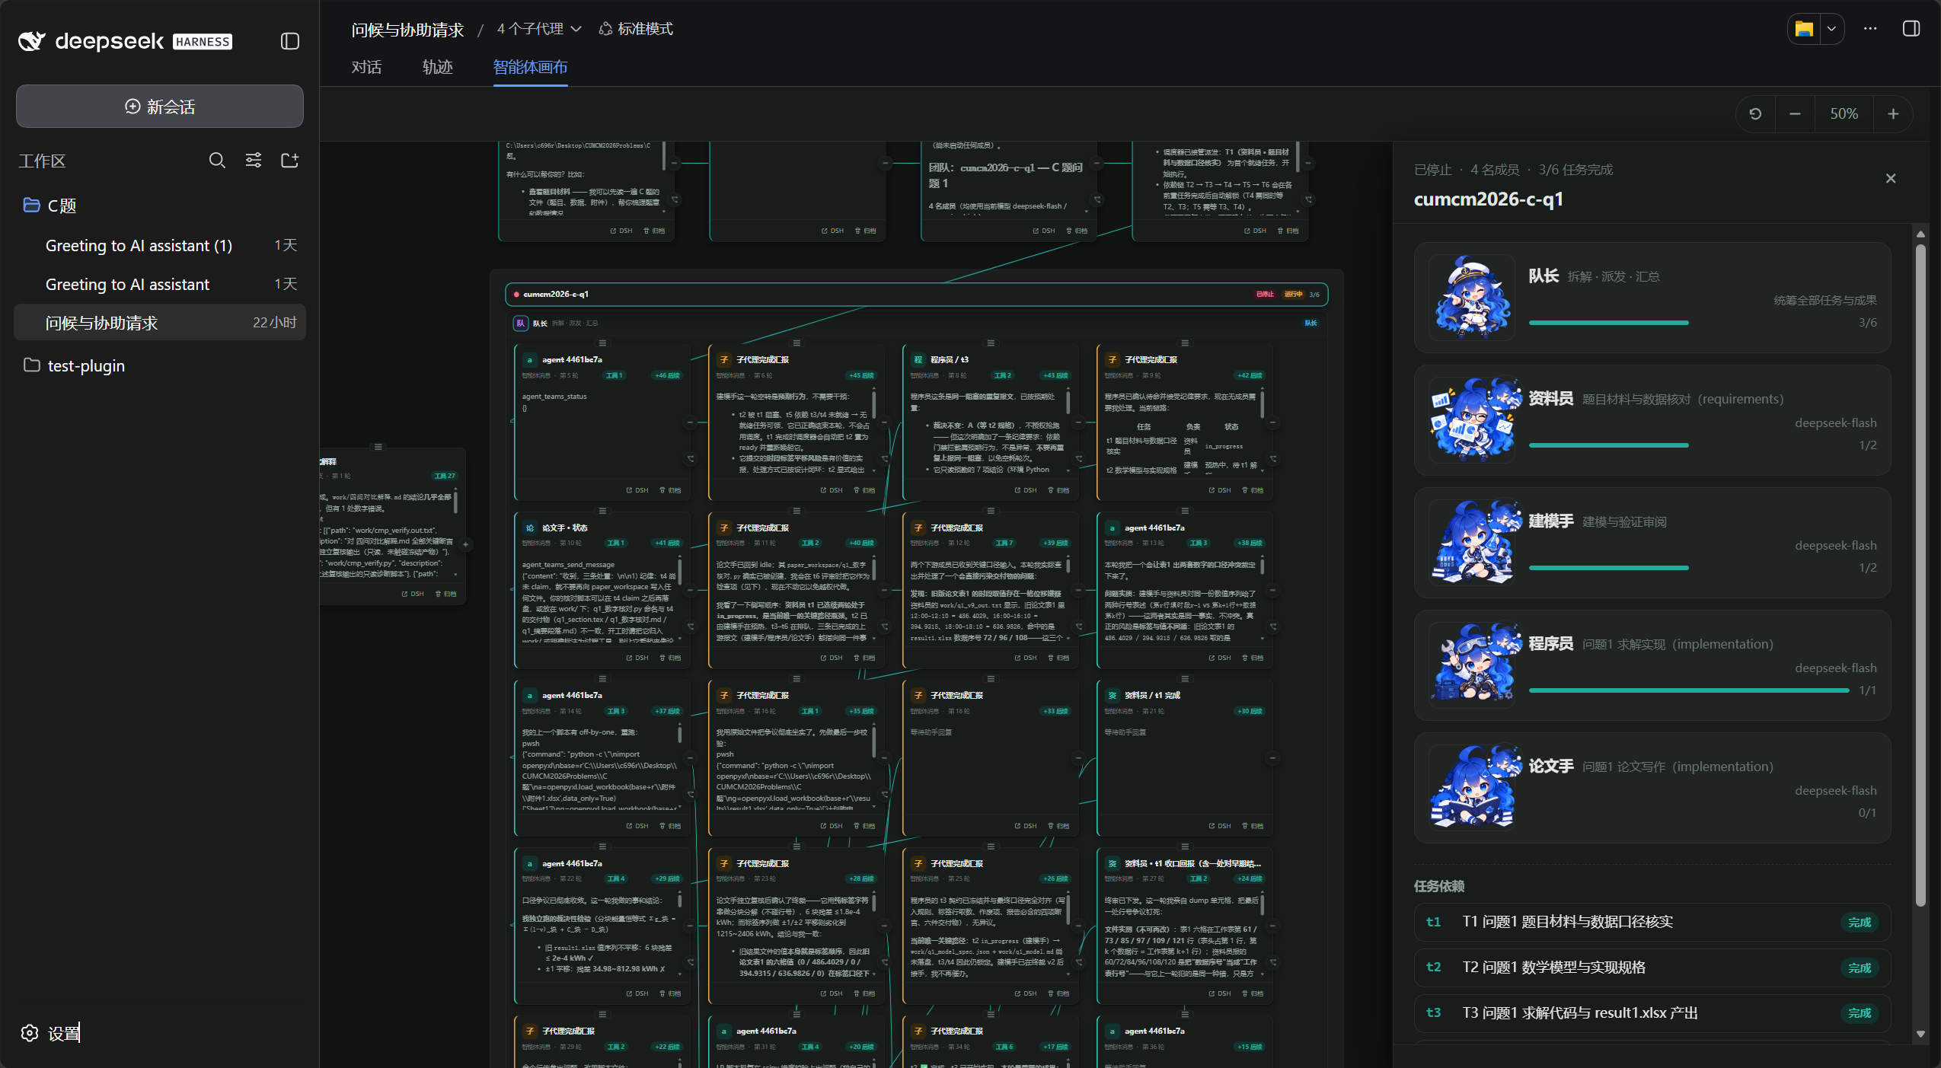Open the yellow file explorer icon

[x=1804, y=29]
